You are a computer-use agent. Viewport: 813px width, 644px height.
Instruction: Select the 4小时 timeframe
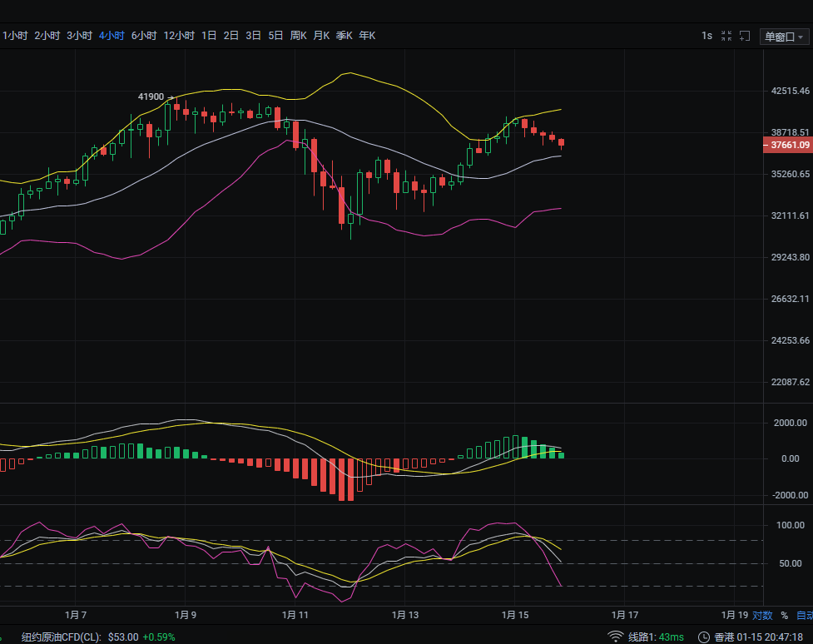112,36
